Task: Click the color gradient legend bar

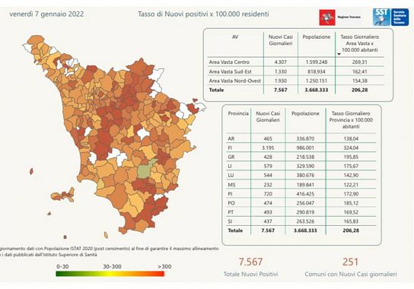Action: point(110,274)
